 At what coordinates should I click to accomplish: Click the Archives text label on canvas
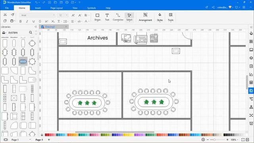[98, 38]
